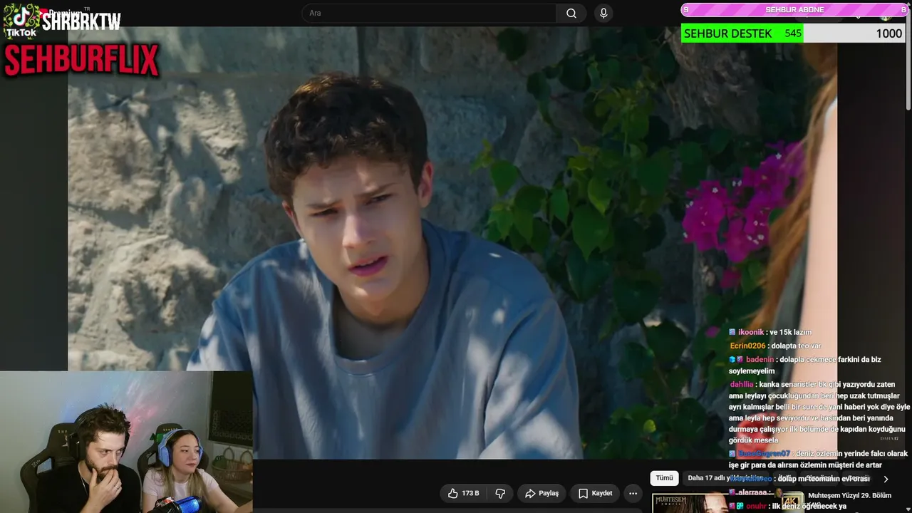The height and width of the screenshot is (513, 912).
Task: Click chat username Ecrin0206
Action: (747, 346)
